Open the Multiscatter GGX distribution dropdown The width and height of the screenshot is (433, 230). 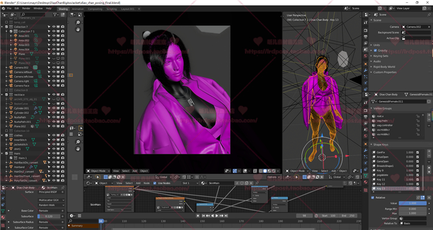pos(51,200)
